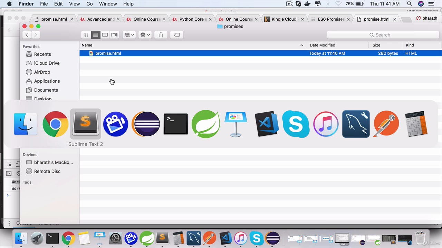Select the promise.html file row

[261, 53]
